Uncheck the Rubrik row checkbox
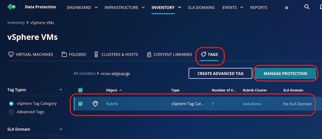The width and height of the screenshot is (322, 139). pyautogui.click(x=80, y=104)
